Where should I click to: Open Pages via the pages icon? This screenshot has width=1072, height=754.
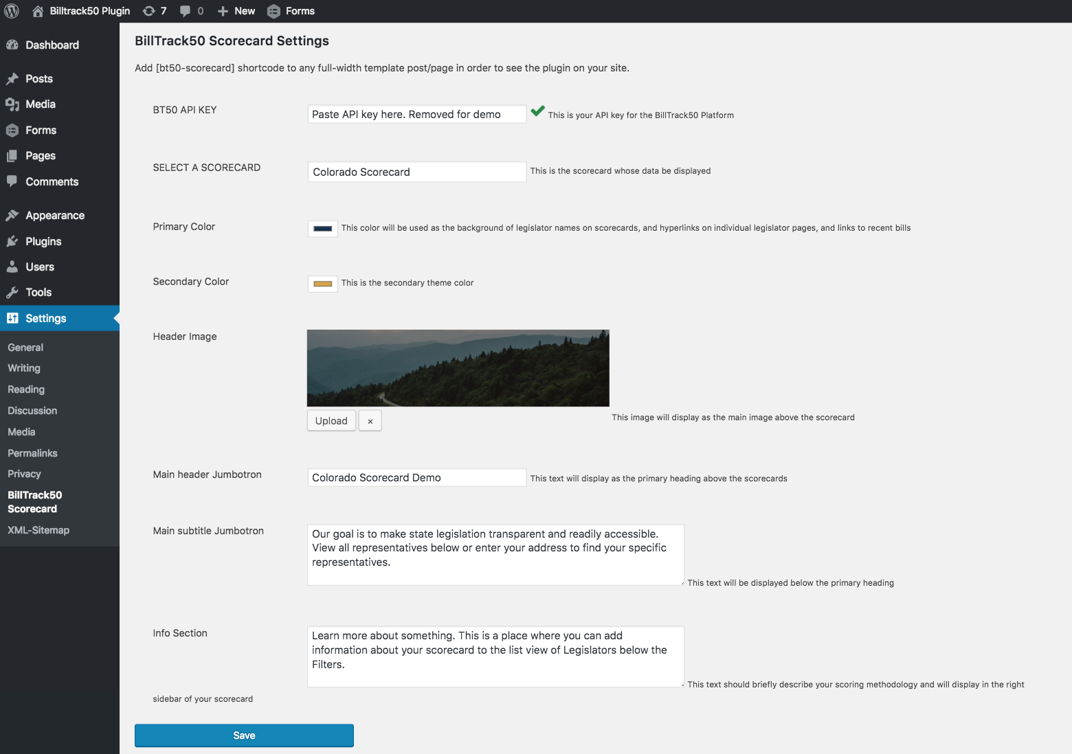[13, 156]
